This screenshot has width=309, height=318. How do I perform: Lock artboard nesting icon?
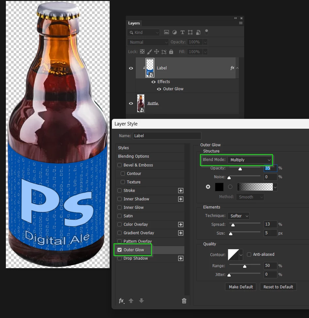click(x=164, y=52)
